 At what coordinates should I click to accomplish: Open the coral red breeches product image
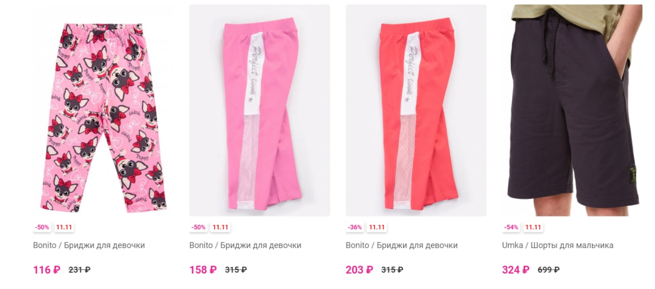(416, 110)
